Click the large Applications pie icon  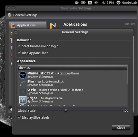point(53,26)
